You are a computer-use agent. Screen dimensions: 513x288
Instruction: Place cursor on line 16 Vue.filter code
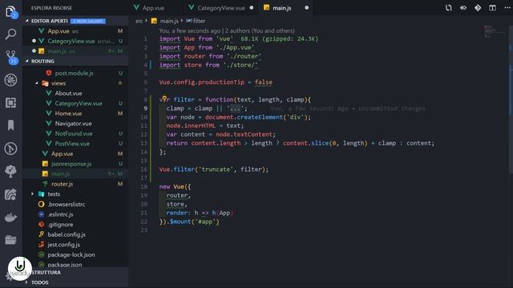pos(214,169)
